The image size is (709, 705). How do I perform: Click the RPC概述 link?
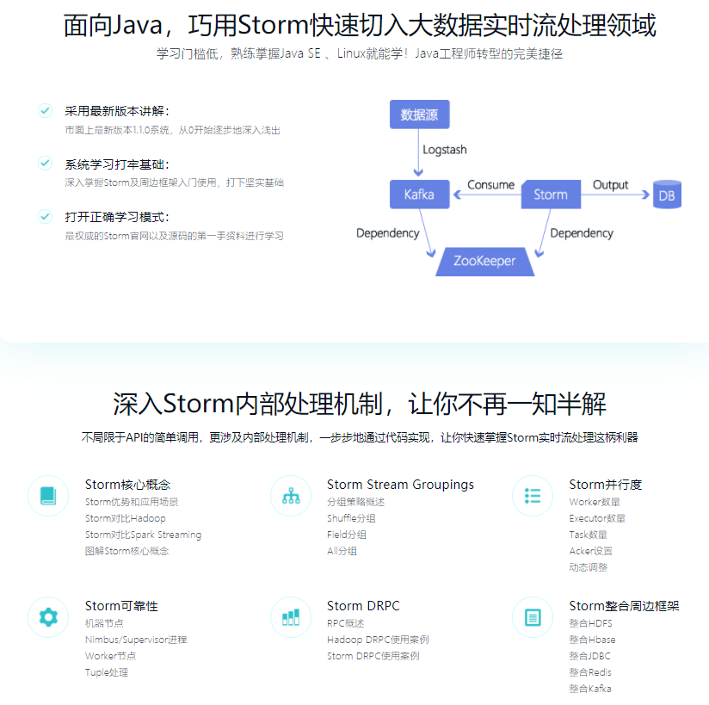[344, 622]
